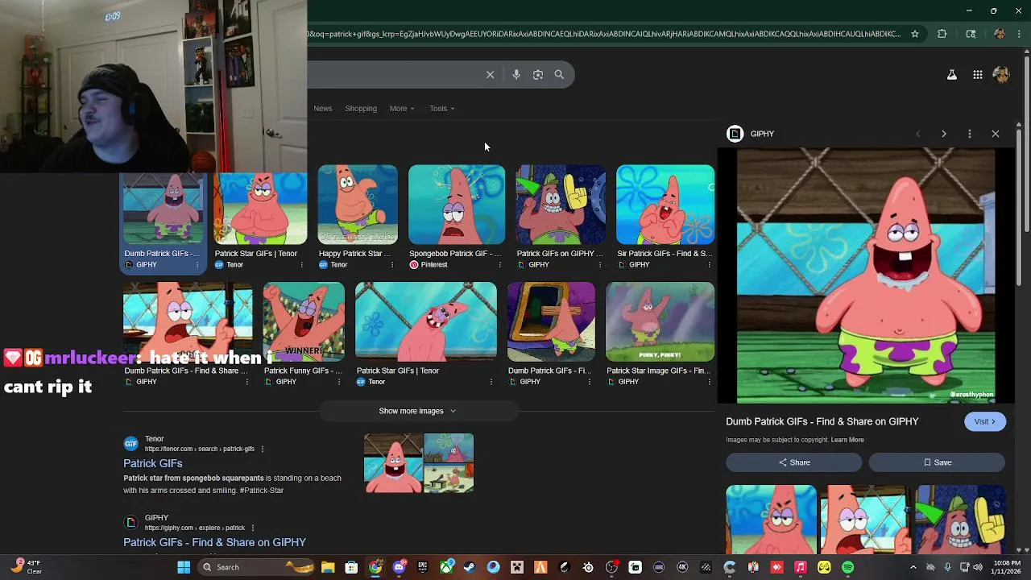Open Microsoft Store from the taskbar
This screenshot has width=1031, height=580.
tap(351, 567)
